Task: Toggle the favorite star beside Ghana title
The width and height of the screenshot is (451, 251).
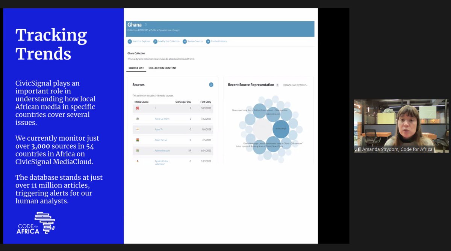Action: coord(145,24)
